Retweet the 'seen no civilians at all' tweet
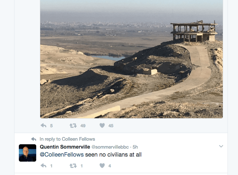 [x=73, y=166]
